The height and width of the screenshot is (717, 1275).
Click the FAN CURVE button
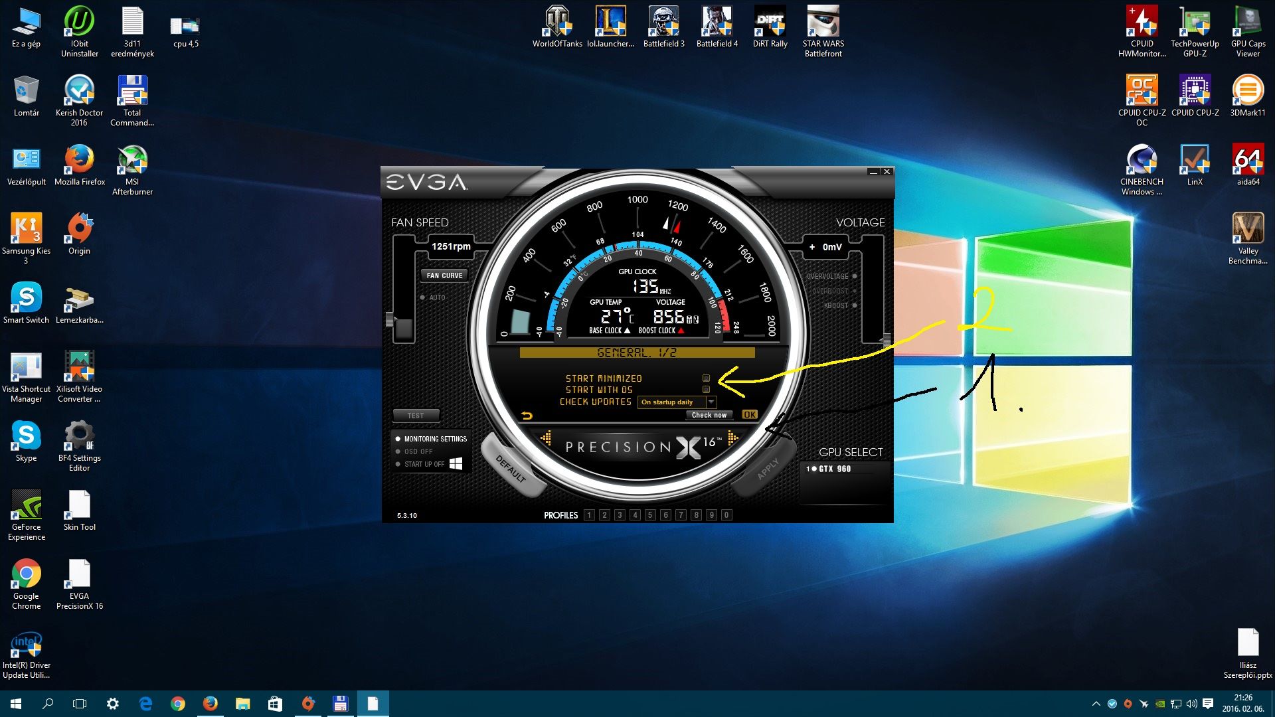point(445,276)
